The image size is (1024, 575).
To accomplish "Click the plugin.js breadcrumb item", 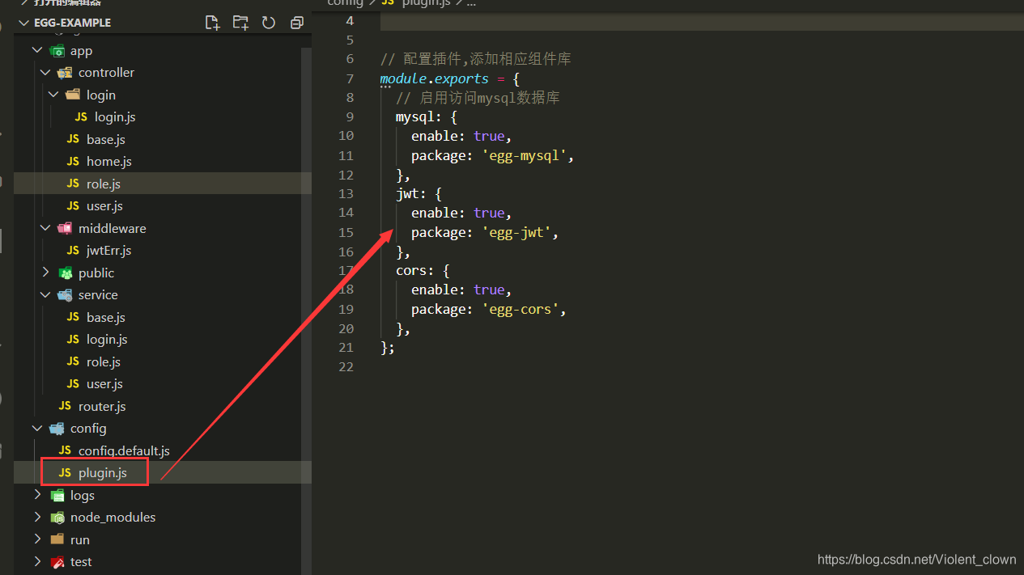I will pyautogui.click(x=427, y=3).
